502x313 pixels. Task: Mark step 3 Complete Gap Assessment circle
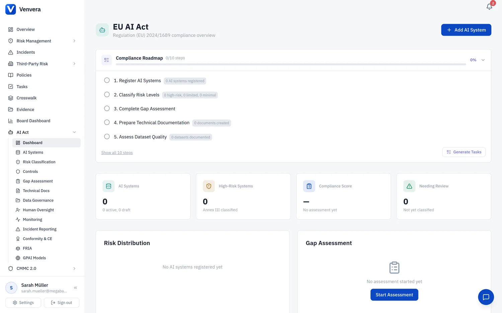pyautogui.click(x=107, y=108)
